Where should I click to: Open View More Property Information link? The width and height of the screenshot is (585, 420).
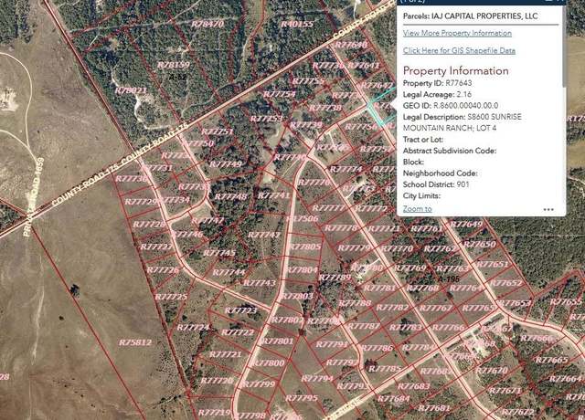tap(457, 33)
